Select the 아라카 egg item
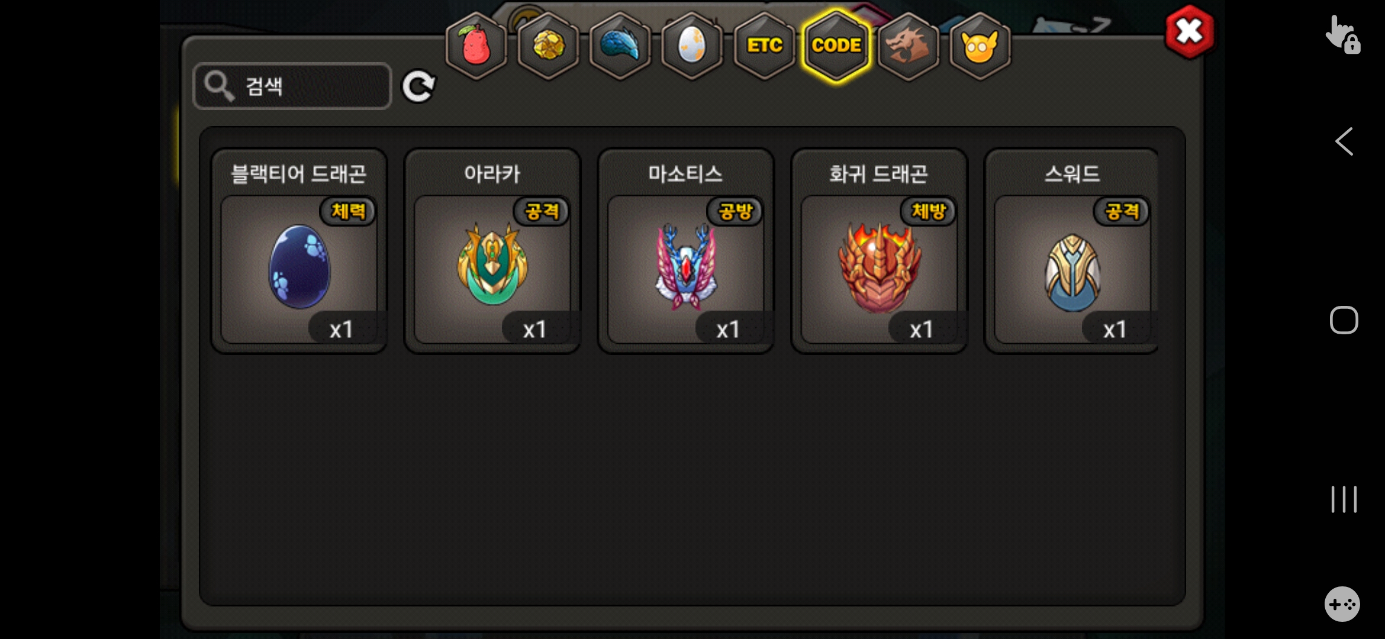1385x639 pixels. (x=492, y=251)
